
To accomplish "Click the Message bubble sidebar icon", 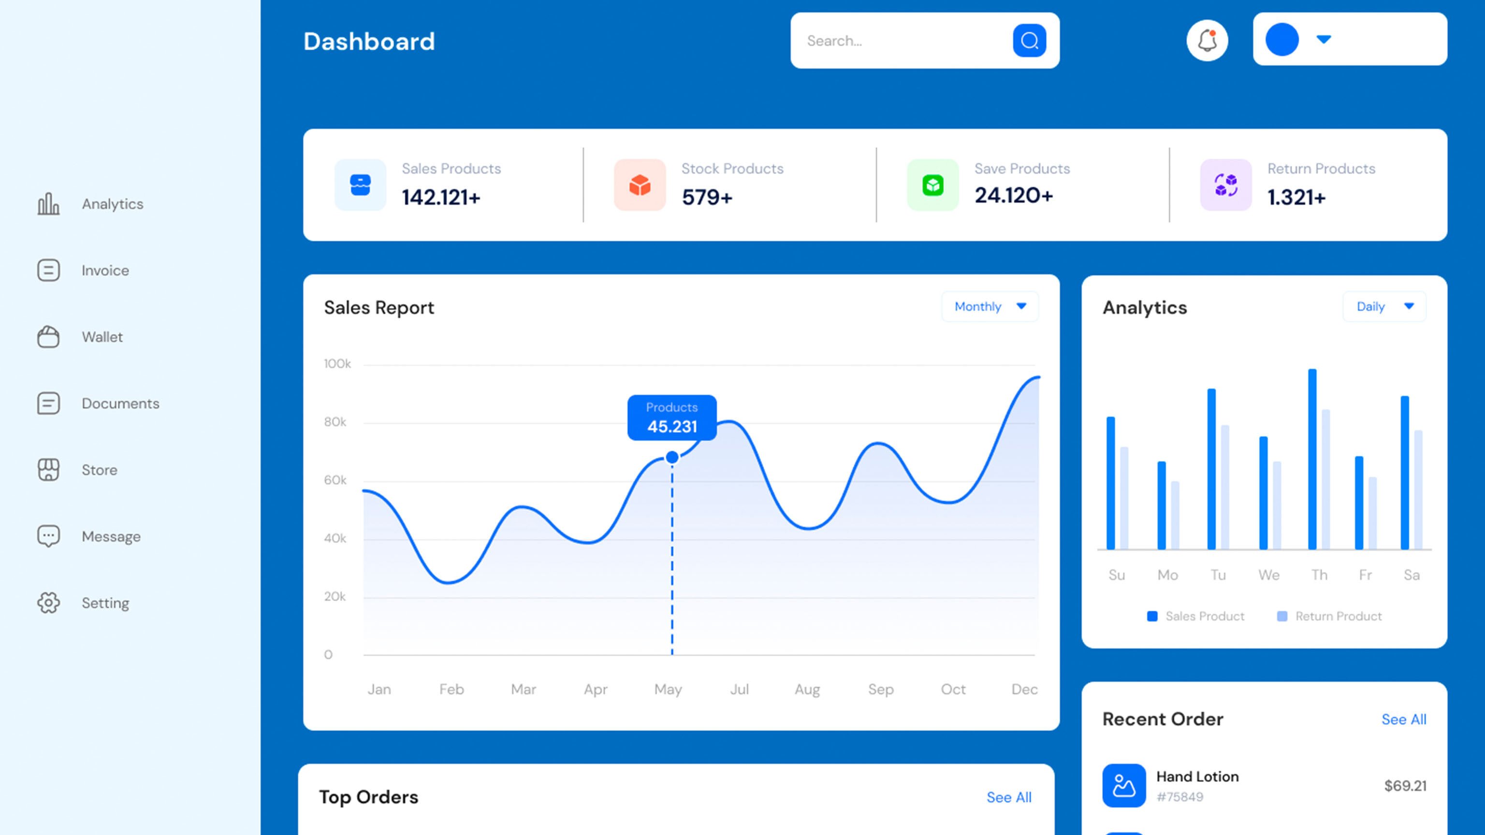I will pyautogui.click(x=48, y=536).
